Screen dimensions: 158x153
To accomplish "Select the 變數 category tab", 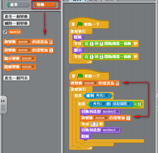I will [x=45, y=5].
